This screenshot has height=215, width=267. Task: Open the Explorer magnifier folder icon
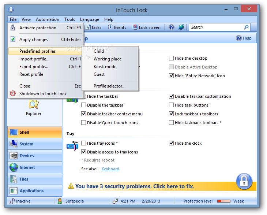[34, 104]
